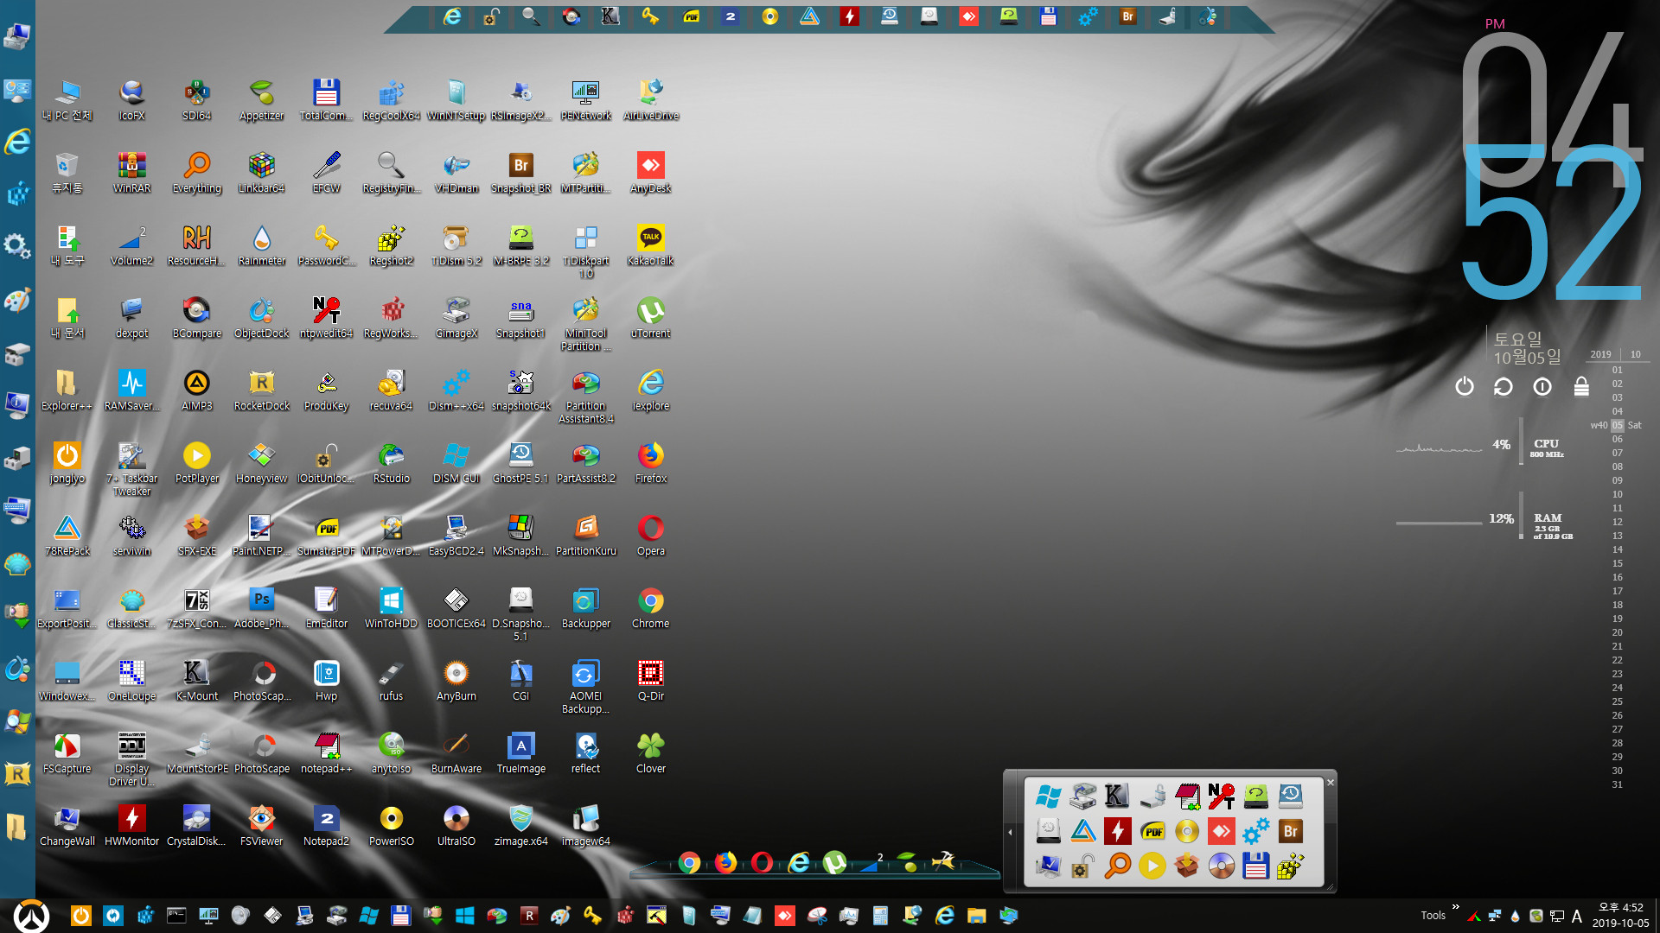Image resolution: width=1660 pixels, height=933 pixels.
Task: Launch the Everything search desktop icon
Action: point(196,172)
